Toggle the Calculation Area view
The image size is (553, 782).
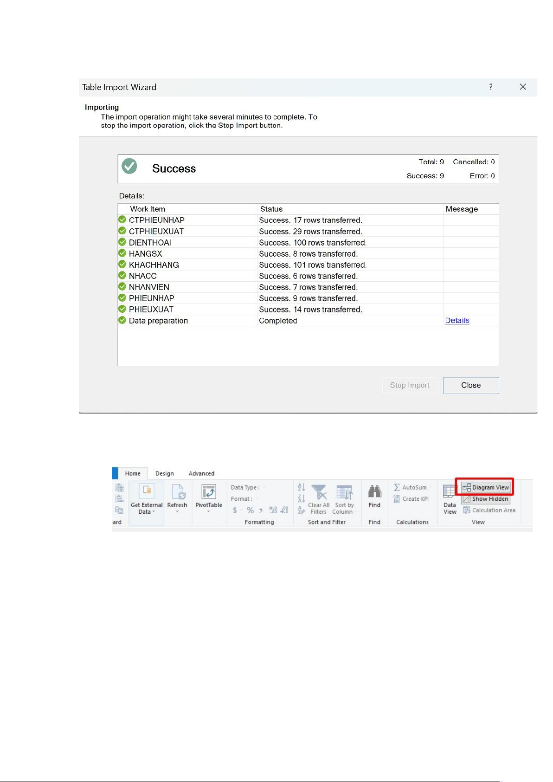click(x=489, y=510)
